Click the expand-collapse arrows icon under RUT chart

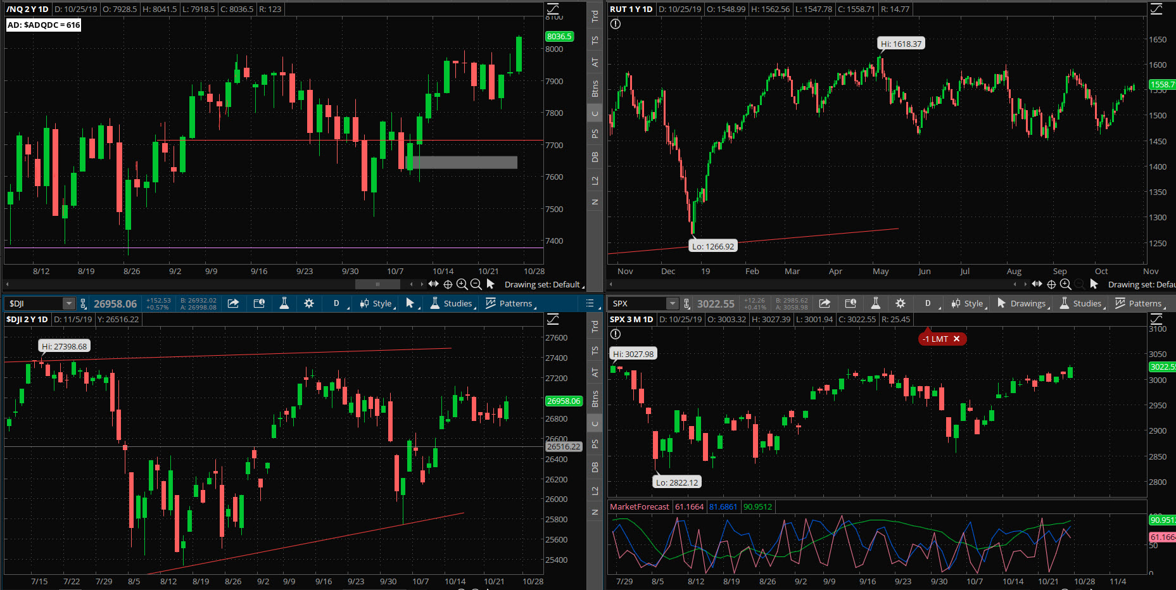point(1037,284)
